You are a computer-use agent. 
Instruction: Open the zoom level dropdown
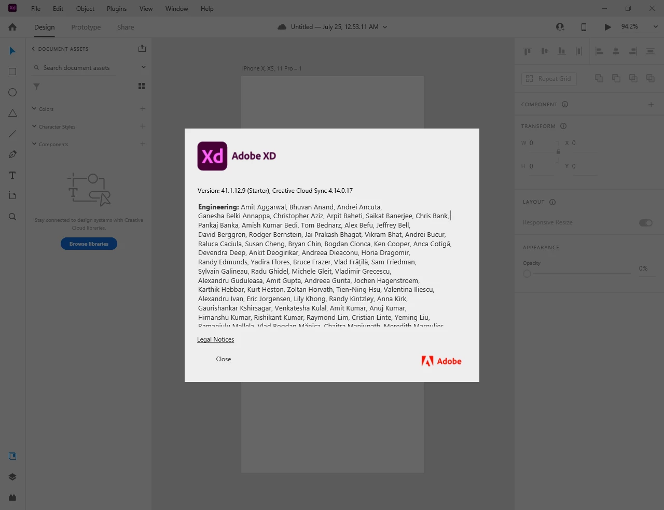pos(655,27)
